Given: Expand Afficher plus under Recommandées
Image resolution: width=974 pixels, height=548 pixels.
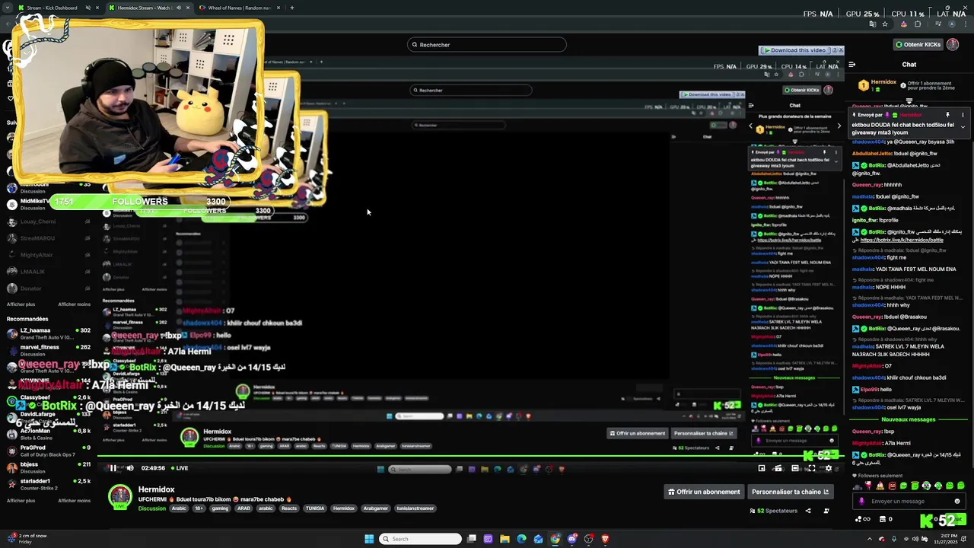Looking at the screenshot, I should pyautogui.click(x=21, y=501).
